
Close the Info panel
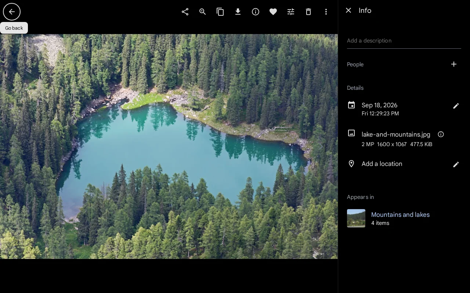click(348, 11)
